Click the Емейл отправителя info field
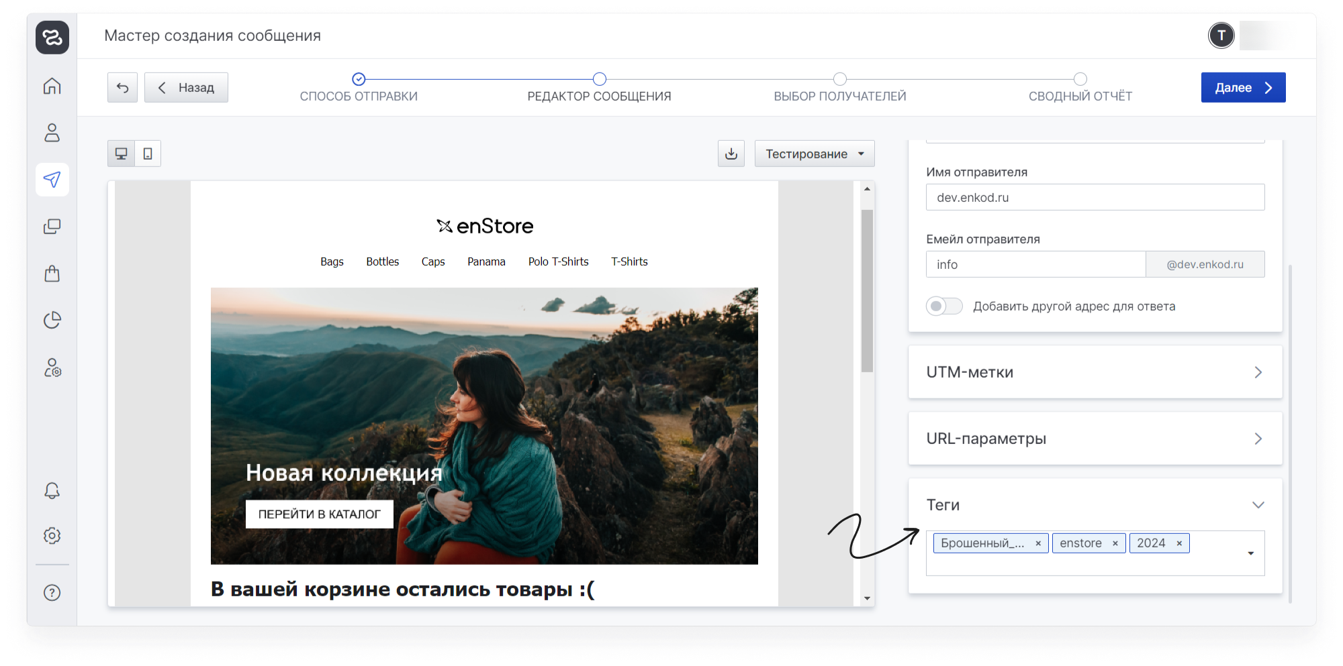 click(x=1035, y=264)
